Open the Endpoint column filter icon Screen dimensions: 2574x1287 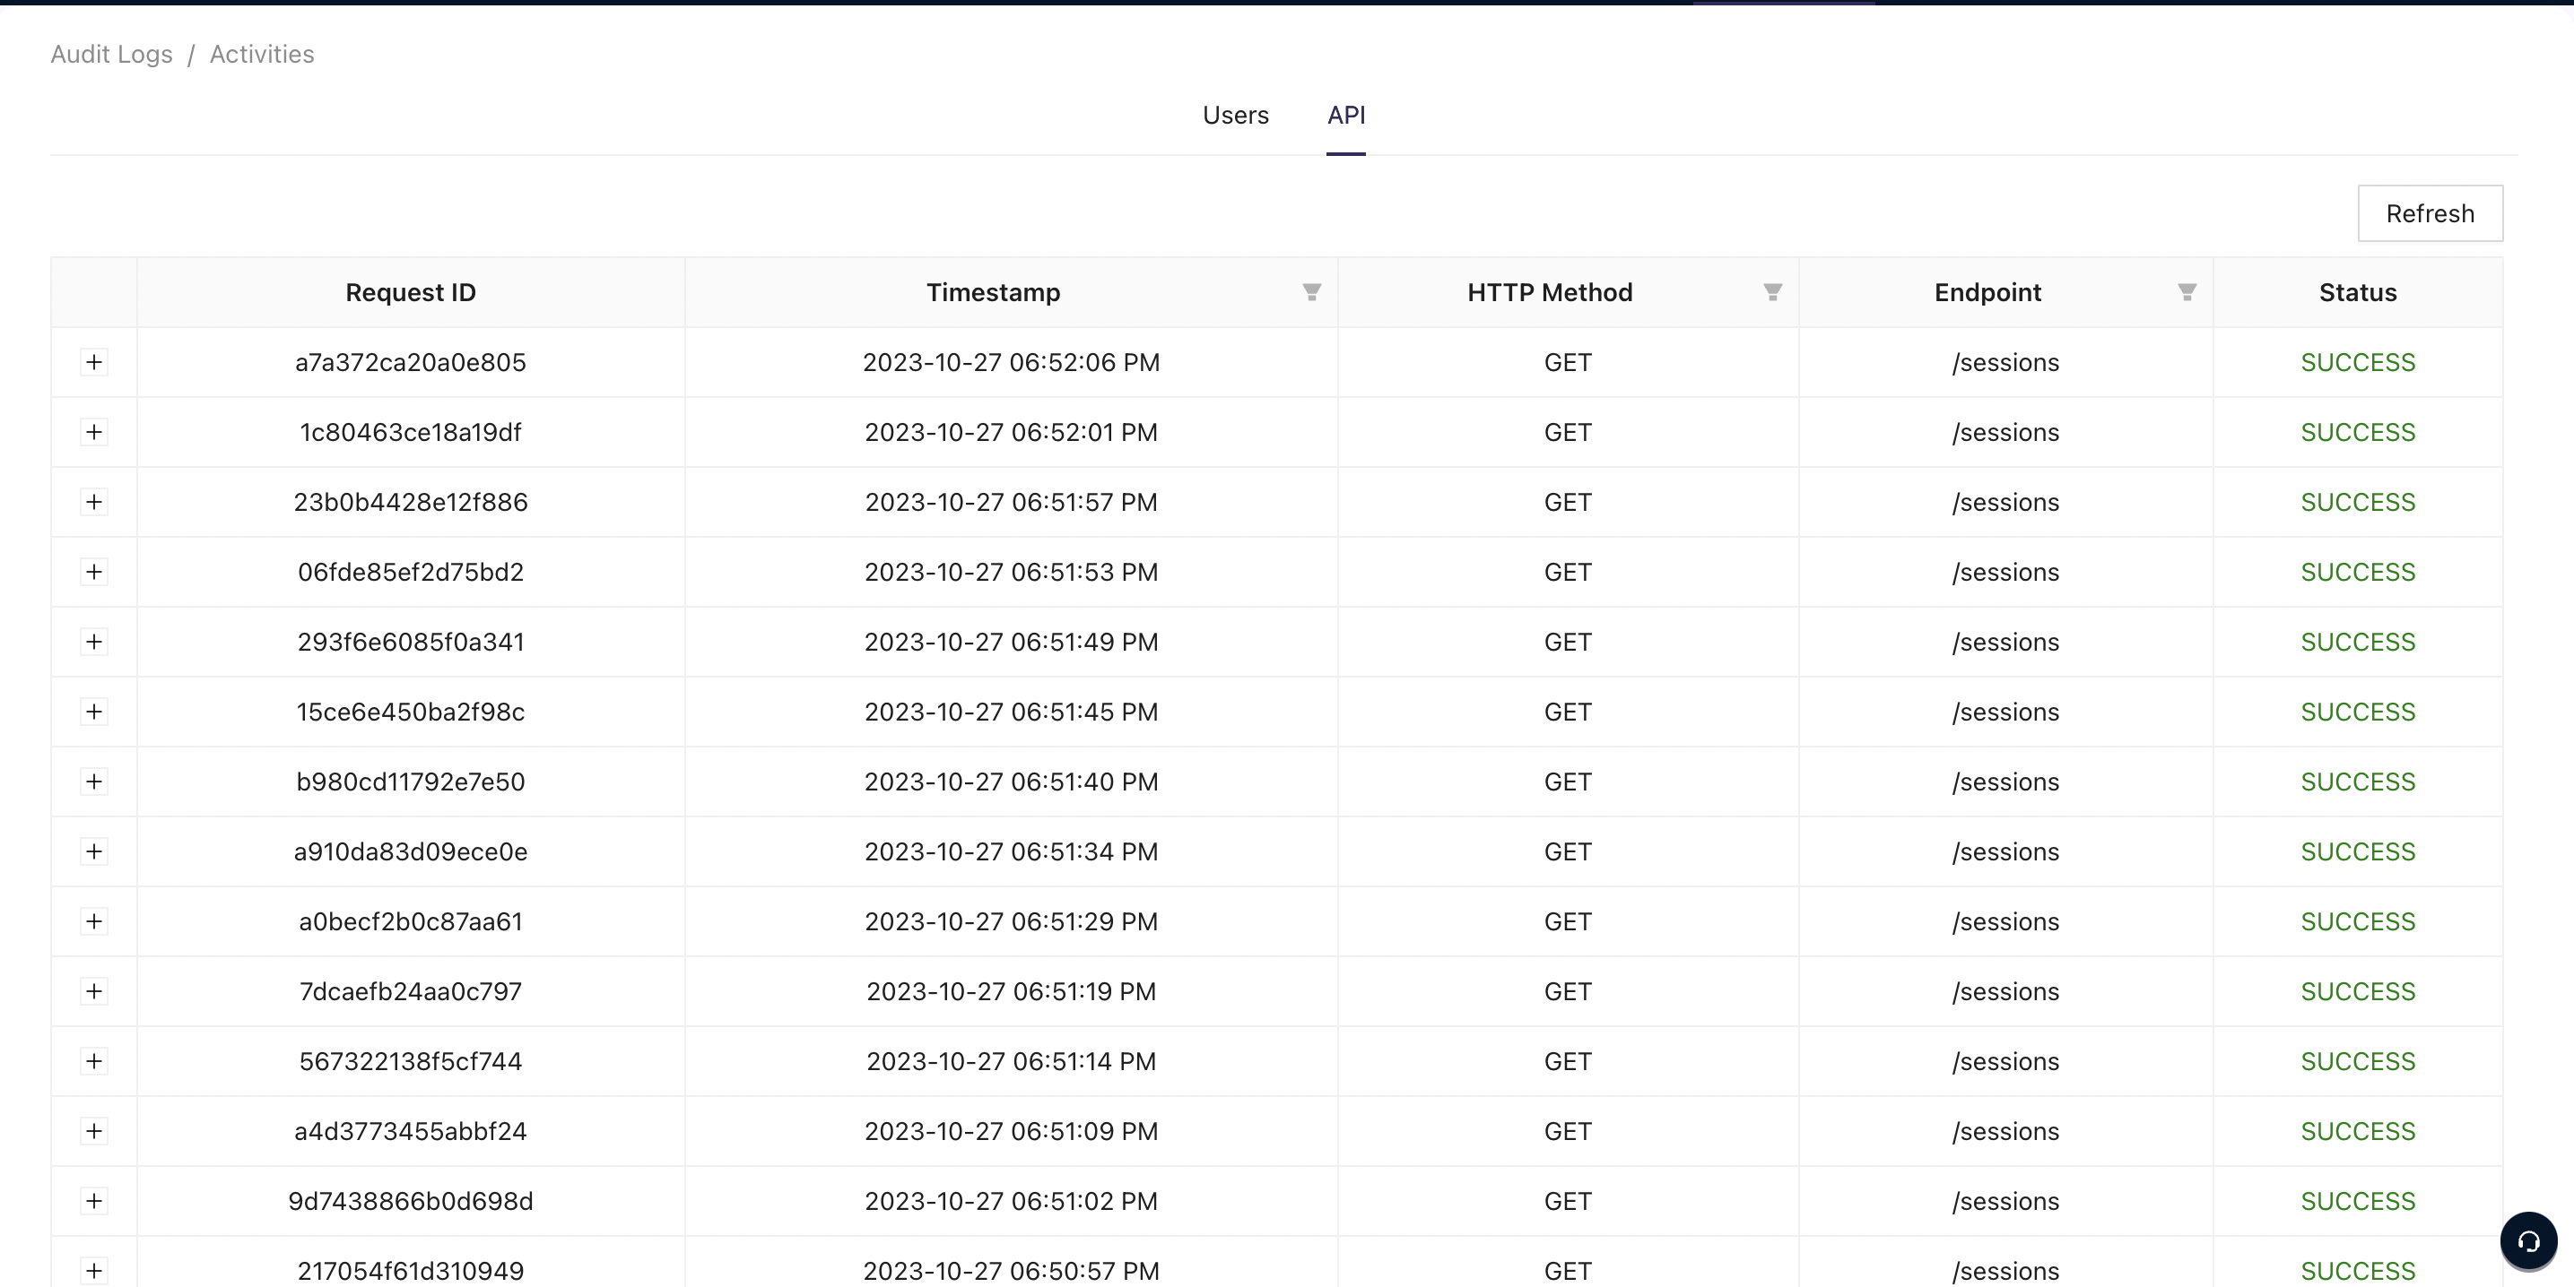click(2187, 291)
